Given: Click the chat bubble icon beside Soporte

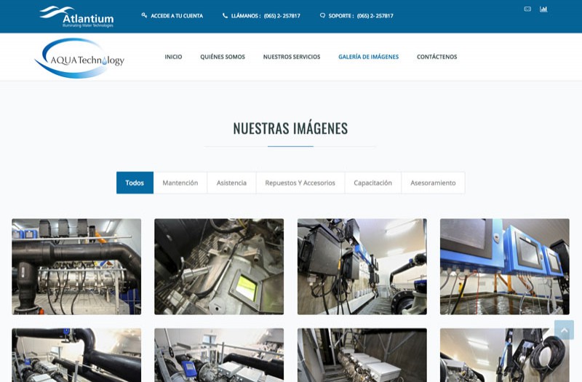Looking at the screenshot, I should 322,15.
